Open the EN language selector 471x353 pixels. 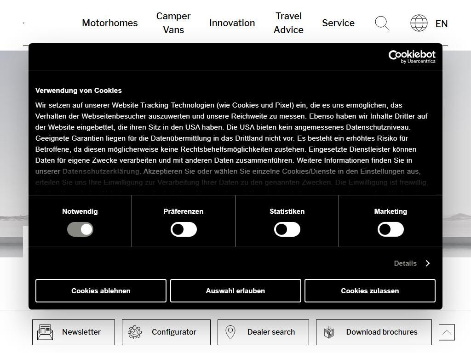click(441, 24)
